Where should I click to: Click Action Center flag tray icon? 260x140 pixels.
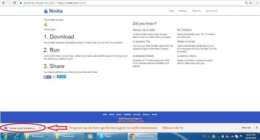[241, 136]
